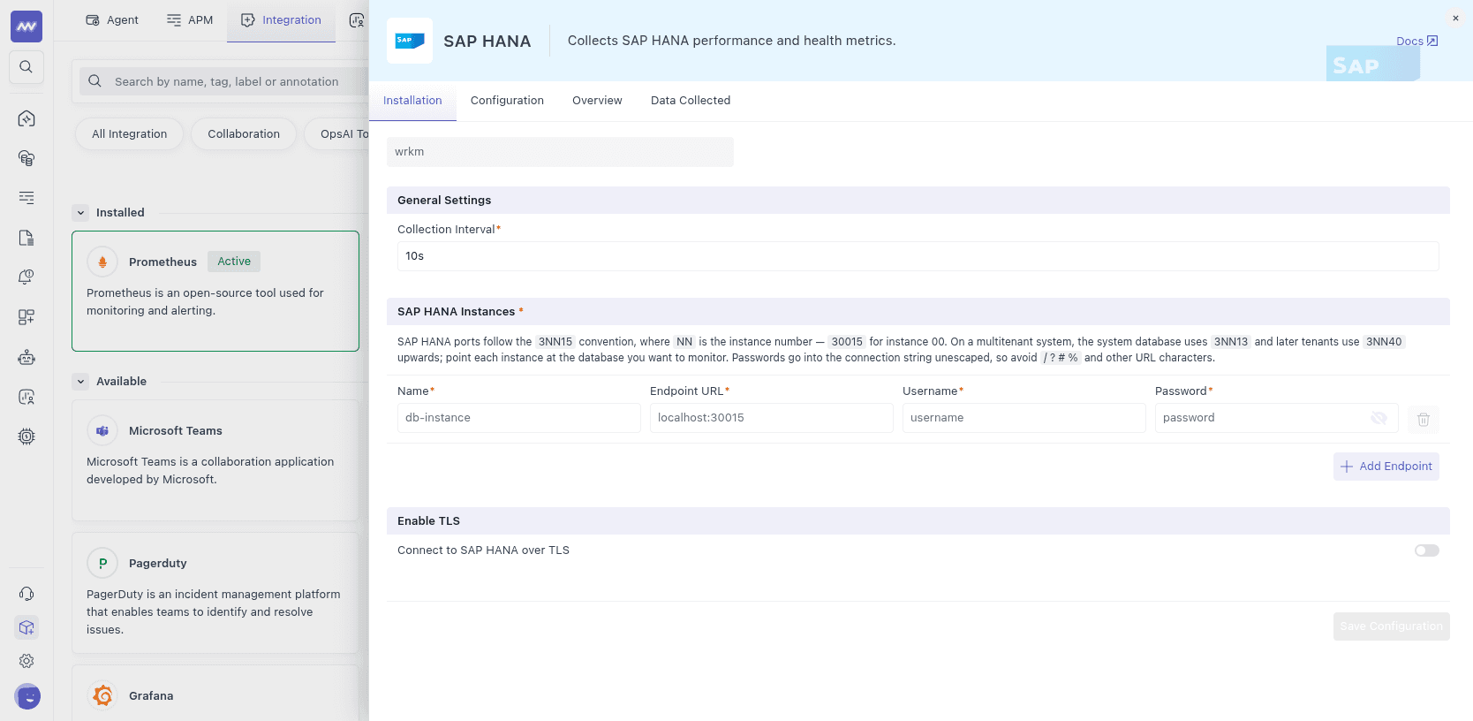Viewport: 1473px width, 721px height.
Task: Open the search icon in the left sidebar
Action: [26, 67]
